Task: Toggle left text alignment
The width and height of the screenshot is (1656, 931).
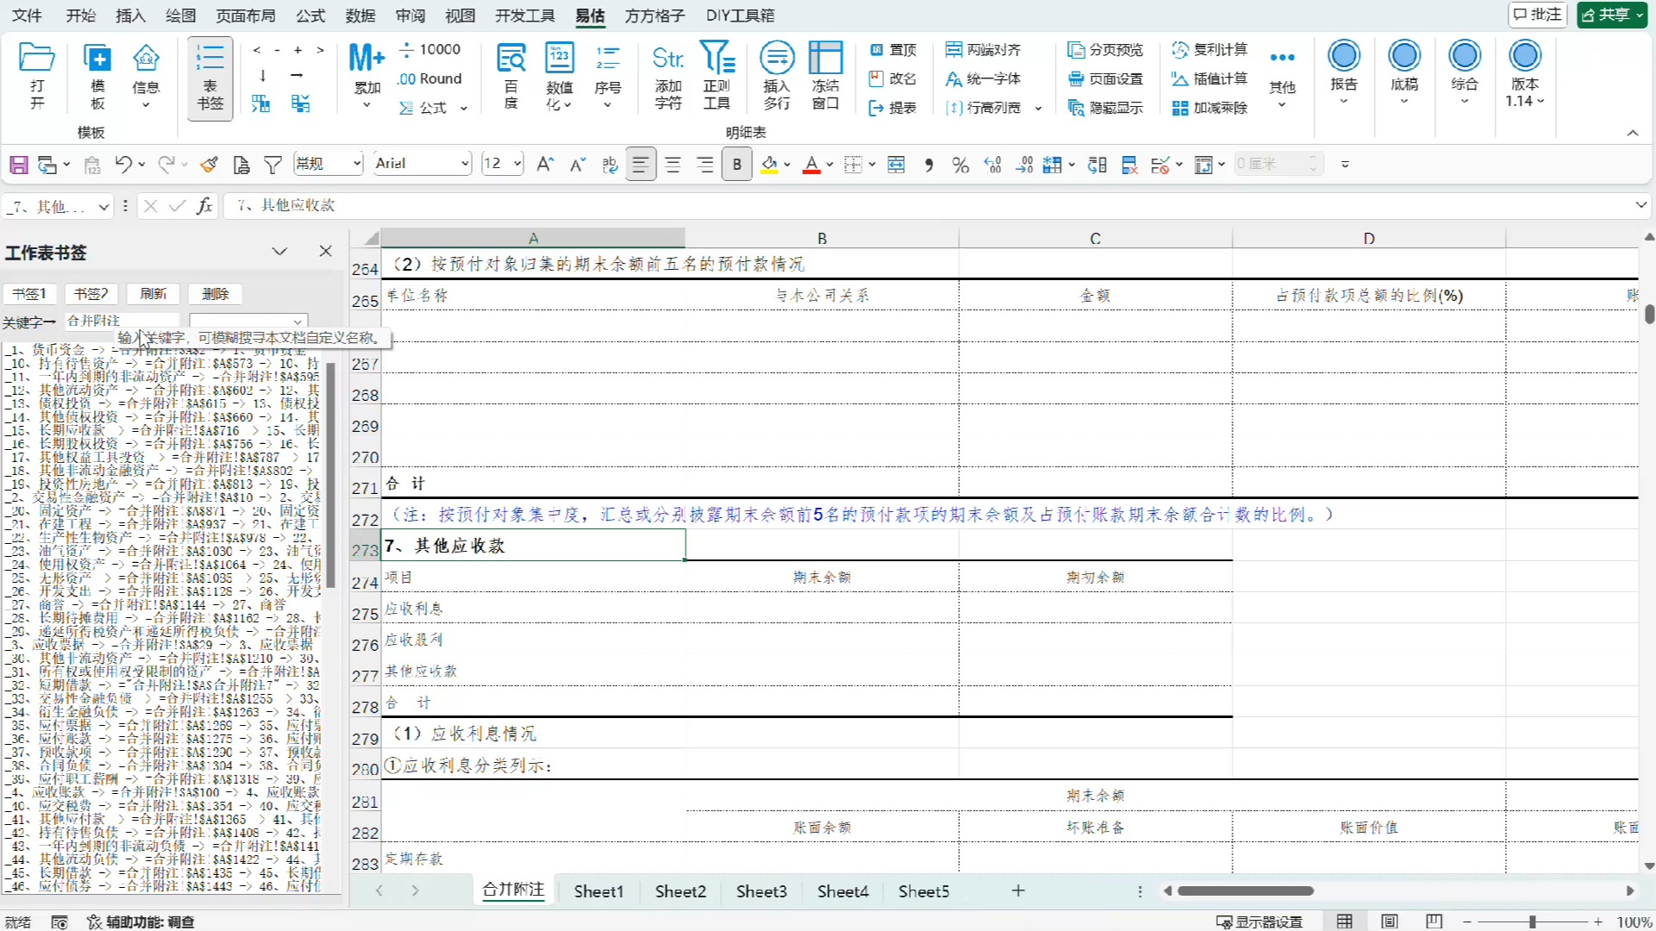Action: point(640,165)
